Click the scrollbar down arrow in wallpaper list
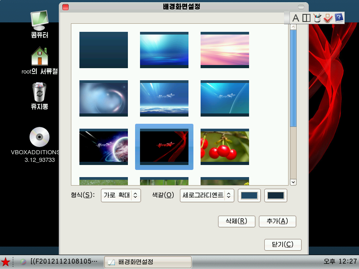The height and width of the screenshot is (269, 359). click(x=293, y=182)
